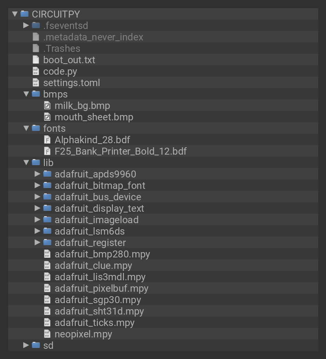Collapse the bmps folder
Image resolution: width=326 pixels, height=359 pixels.
point(26,94)
